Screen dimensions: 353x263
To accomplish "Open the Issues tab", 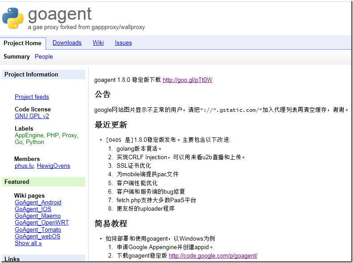I will (123, 43).
